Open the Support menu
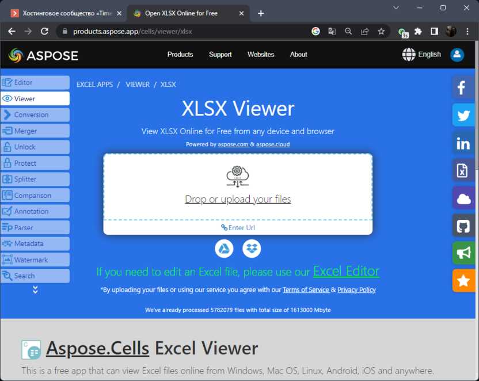479x381 pixels. 221,54
